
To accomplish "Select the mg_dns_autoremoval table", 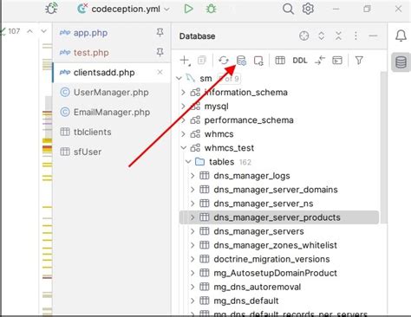I will pos(258,287).
